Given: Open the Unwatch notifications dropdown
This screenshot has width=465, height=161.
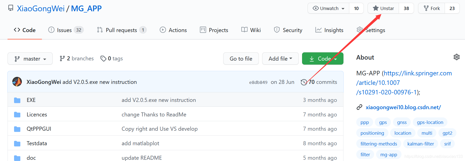Looking at the screenshot, I should [x=328, y=8].
